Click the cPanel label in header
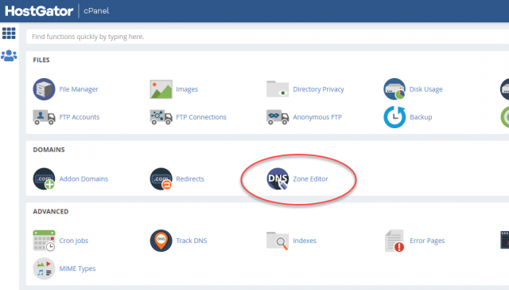 (96, 11)
